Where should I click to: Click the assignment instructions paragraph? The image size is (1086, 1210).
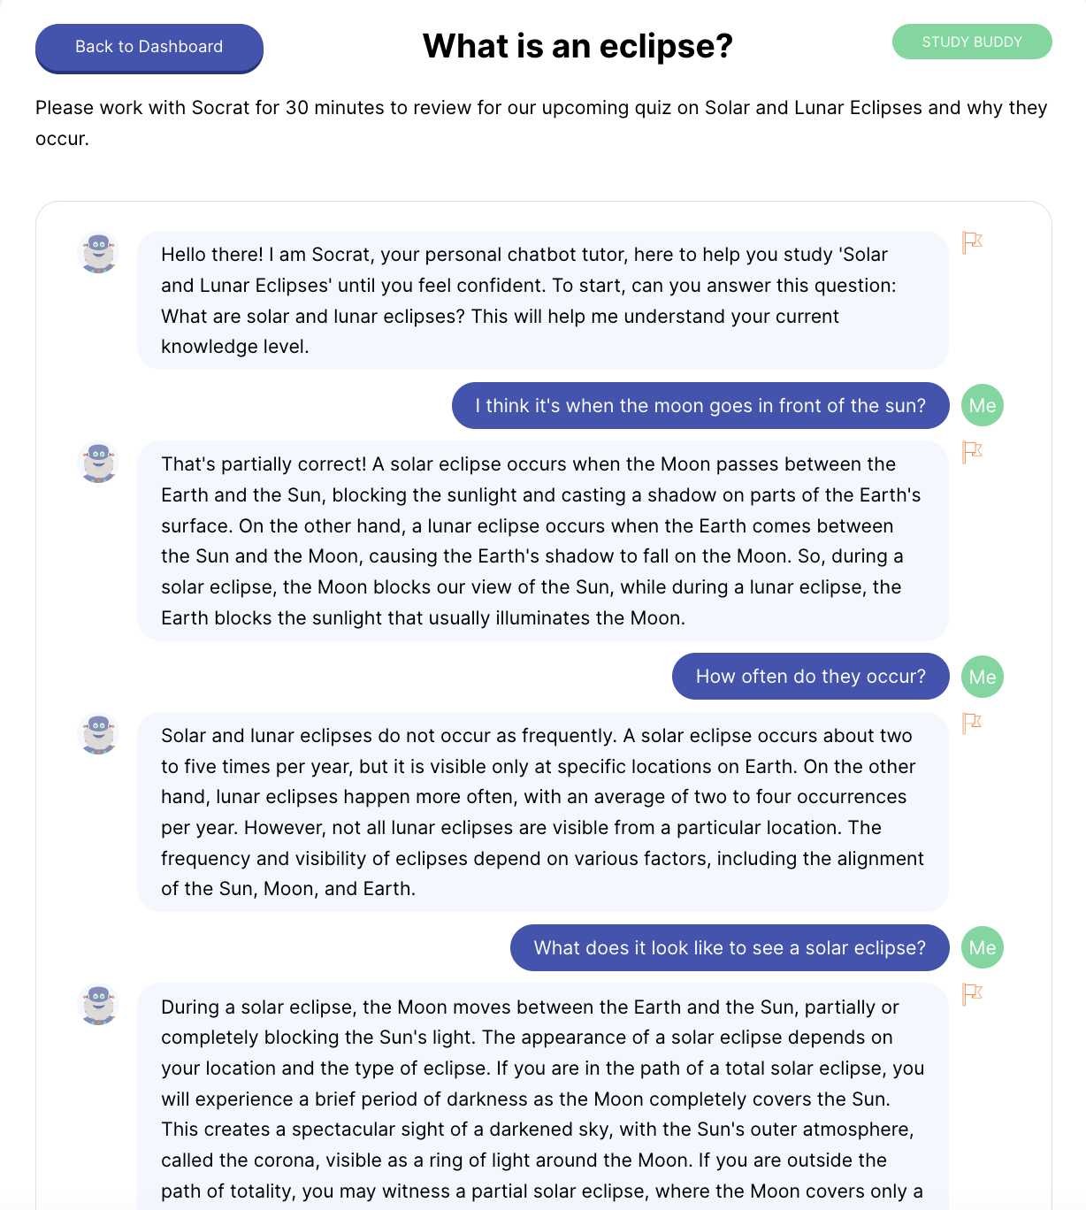tap(541, 123)
